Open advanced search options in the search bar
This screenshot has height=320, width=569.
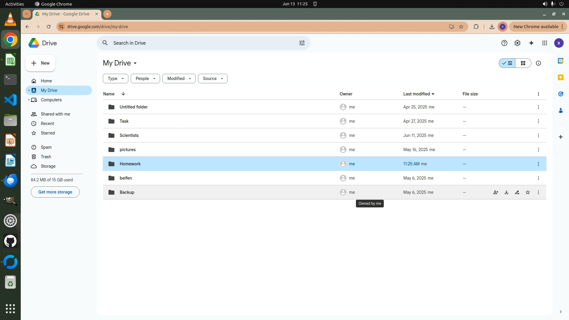tap(302, 43)
